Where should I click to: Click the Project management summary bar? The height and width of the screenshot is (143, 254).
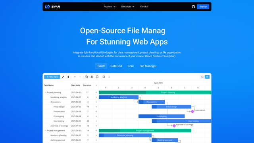(145, 131)
